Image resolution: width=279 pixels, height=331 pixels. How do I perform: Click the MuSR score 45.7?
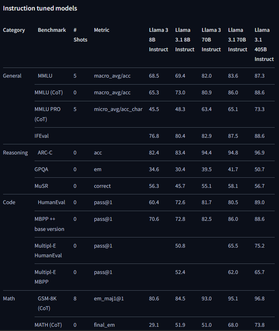[x=180, y=186]
